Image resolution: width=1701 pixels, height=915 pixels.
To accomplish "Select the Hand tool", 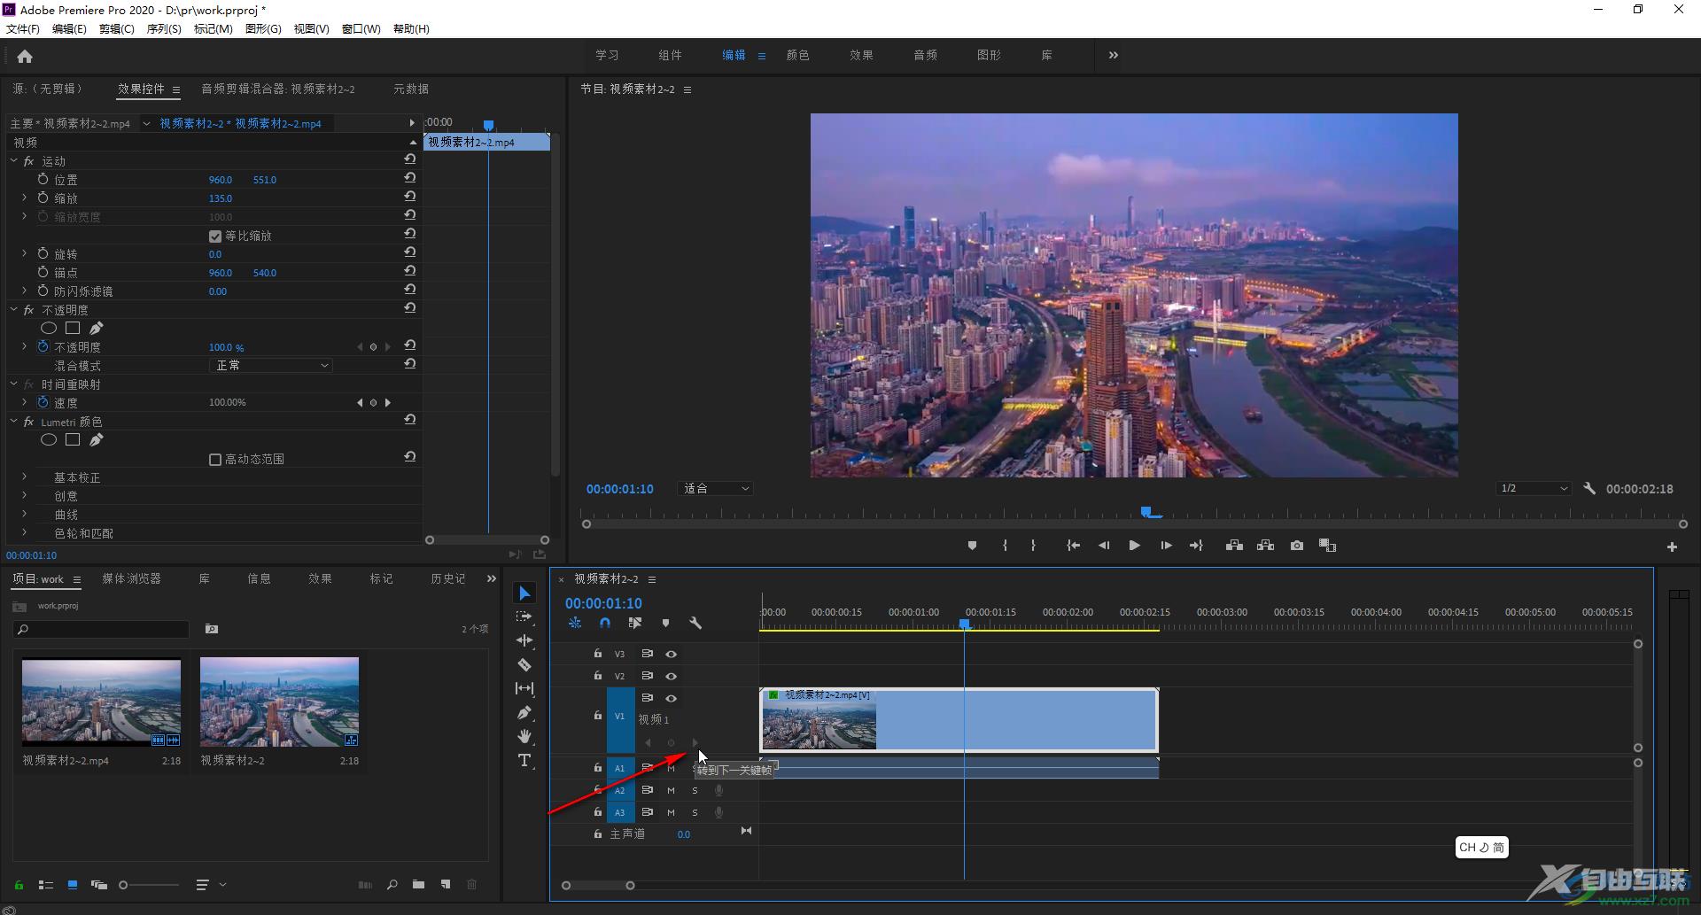I will click(524, 736).
